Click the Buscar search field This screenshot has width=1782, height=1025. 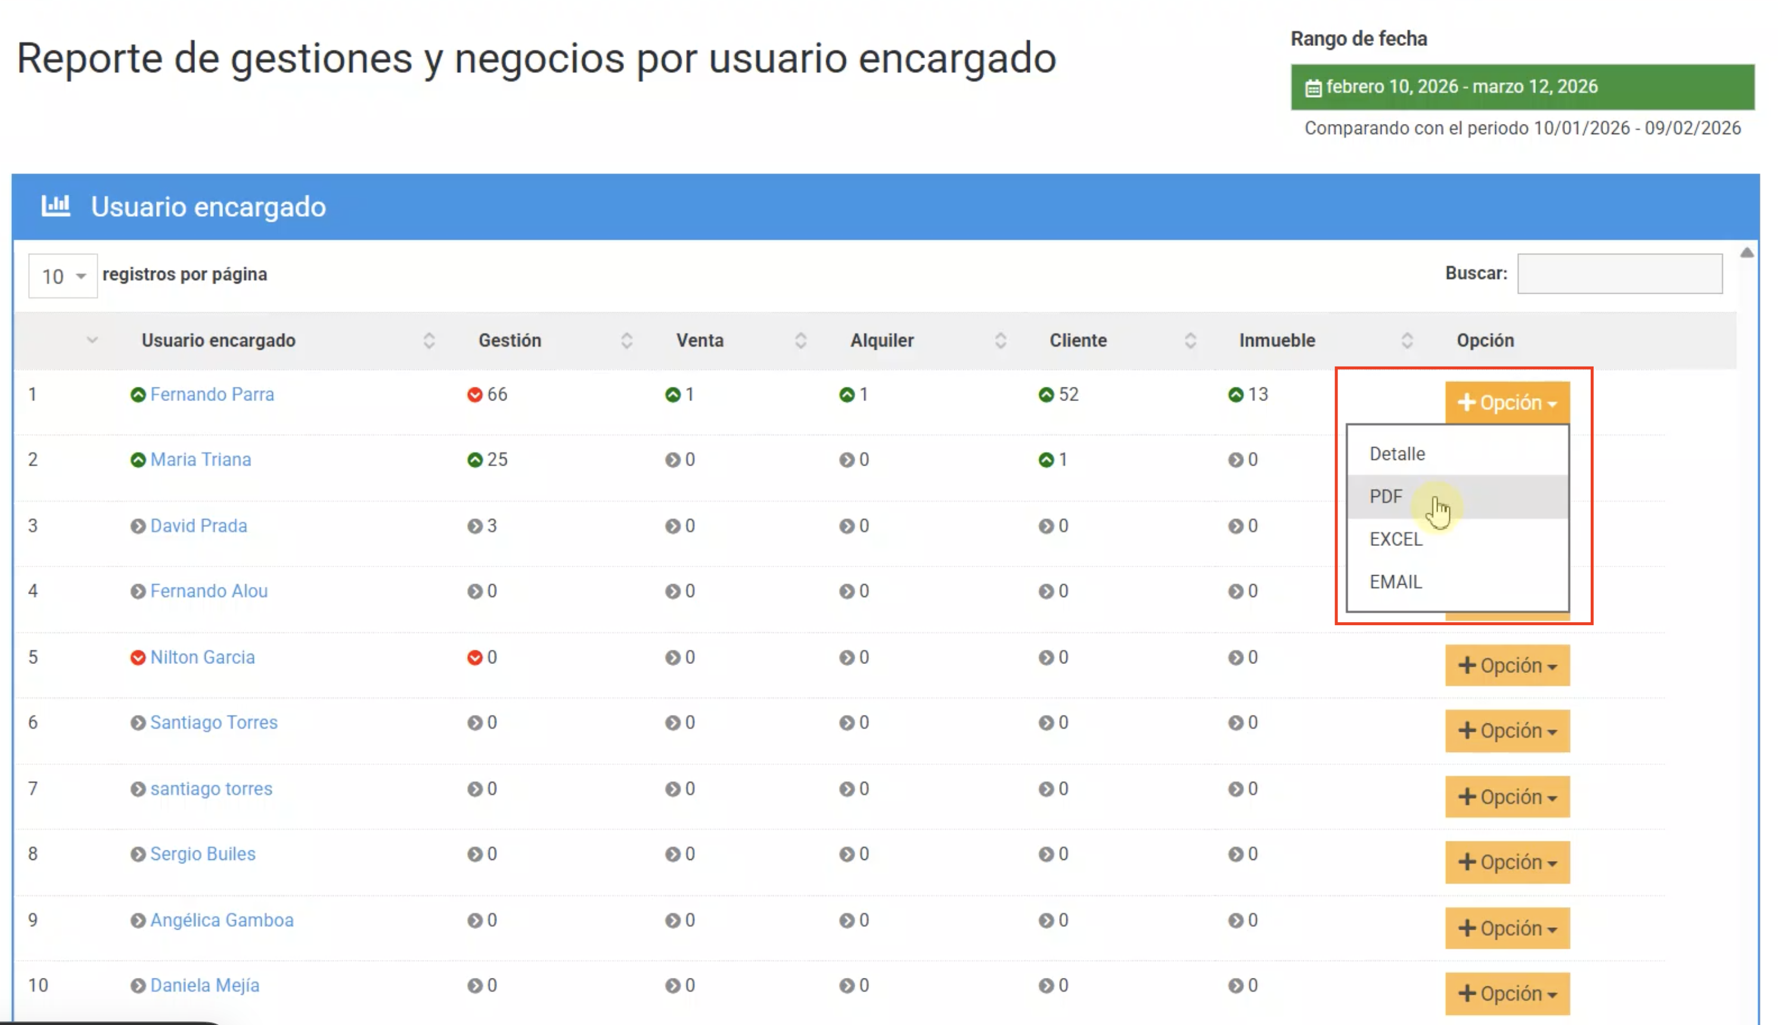pyautogui.click(x=1619, y=274)
